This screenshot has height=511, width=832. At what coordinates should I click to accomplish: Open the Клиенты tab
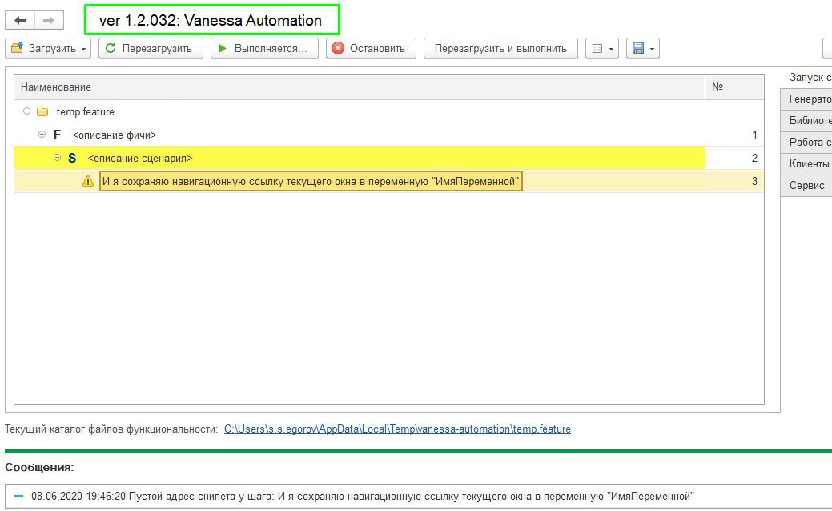[808, 164]
